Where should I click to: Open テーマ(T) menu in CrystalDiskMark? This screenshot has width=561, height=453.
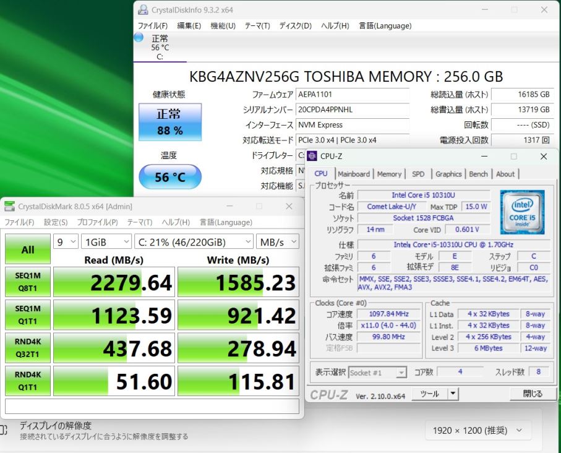[140, 222]
